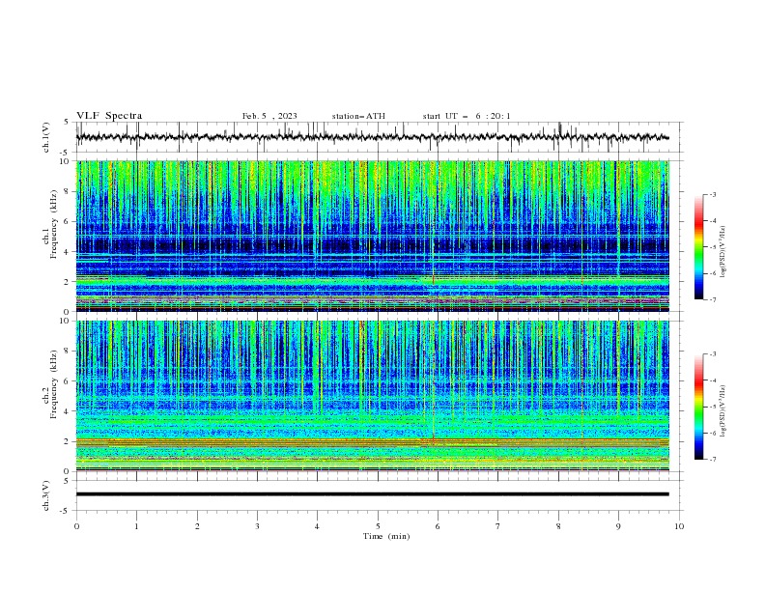Click the time axis tick label "3"

tap(257, 526)
